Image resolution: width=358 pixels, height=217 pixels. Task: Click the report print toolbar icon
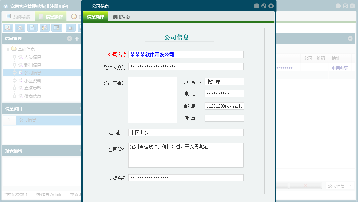(20, 28)
